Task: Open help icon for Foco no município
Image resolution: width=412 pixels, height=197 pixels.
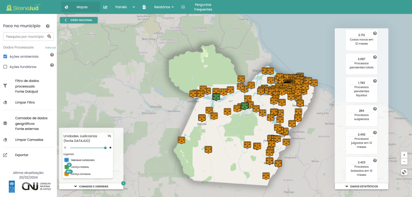Action: point(47,26)
